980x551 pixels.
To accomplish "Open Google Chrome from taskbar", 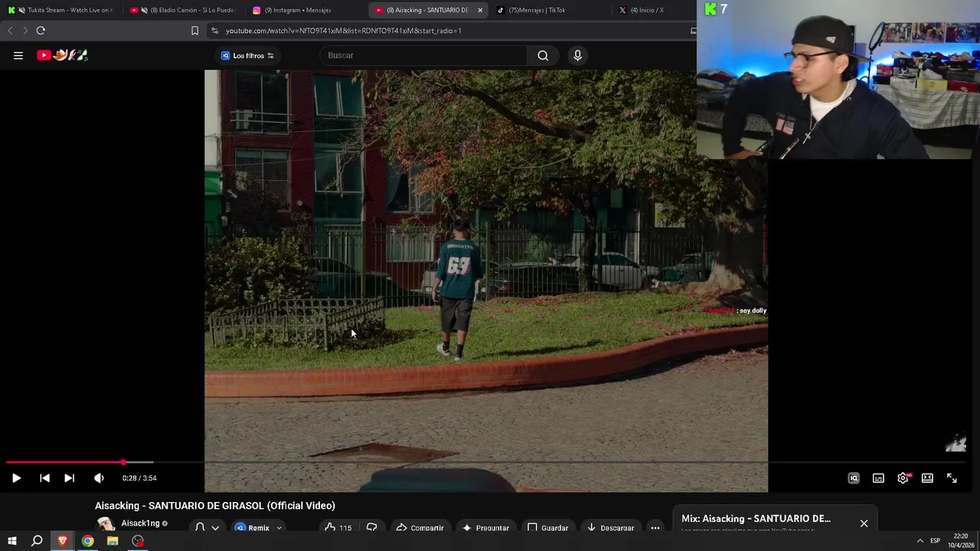I will (88, 541).
